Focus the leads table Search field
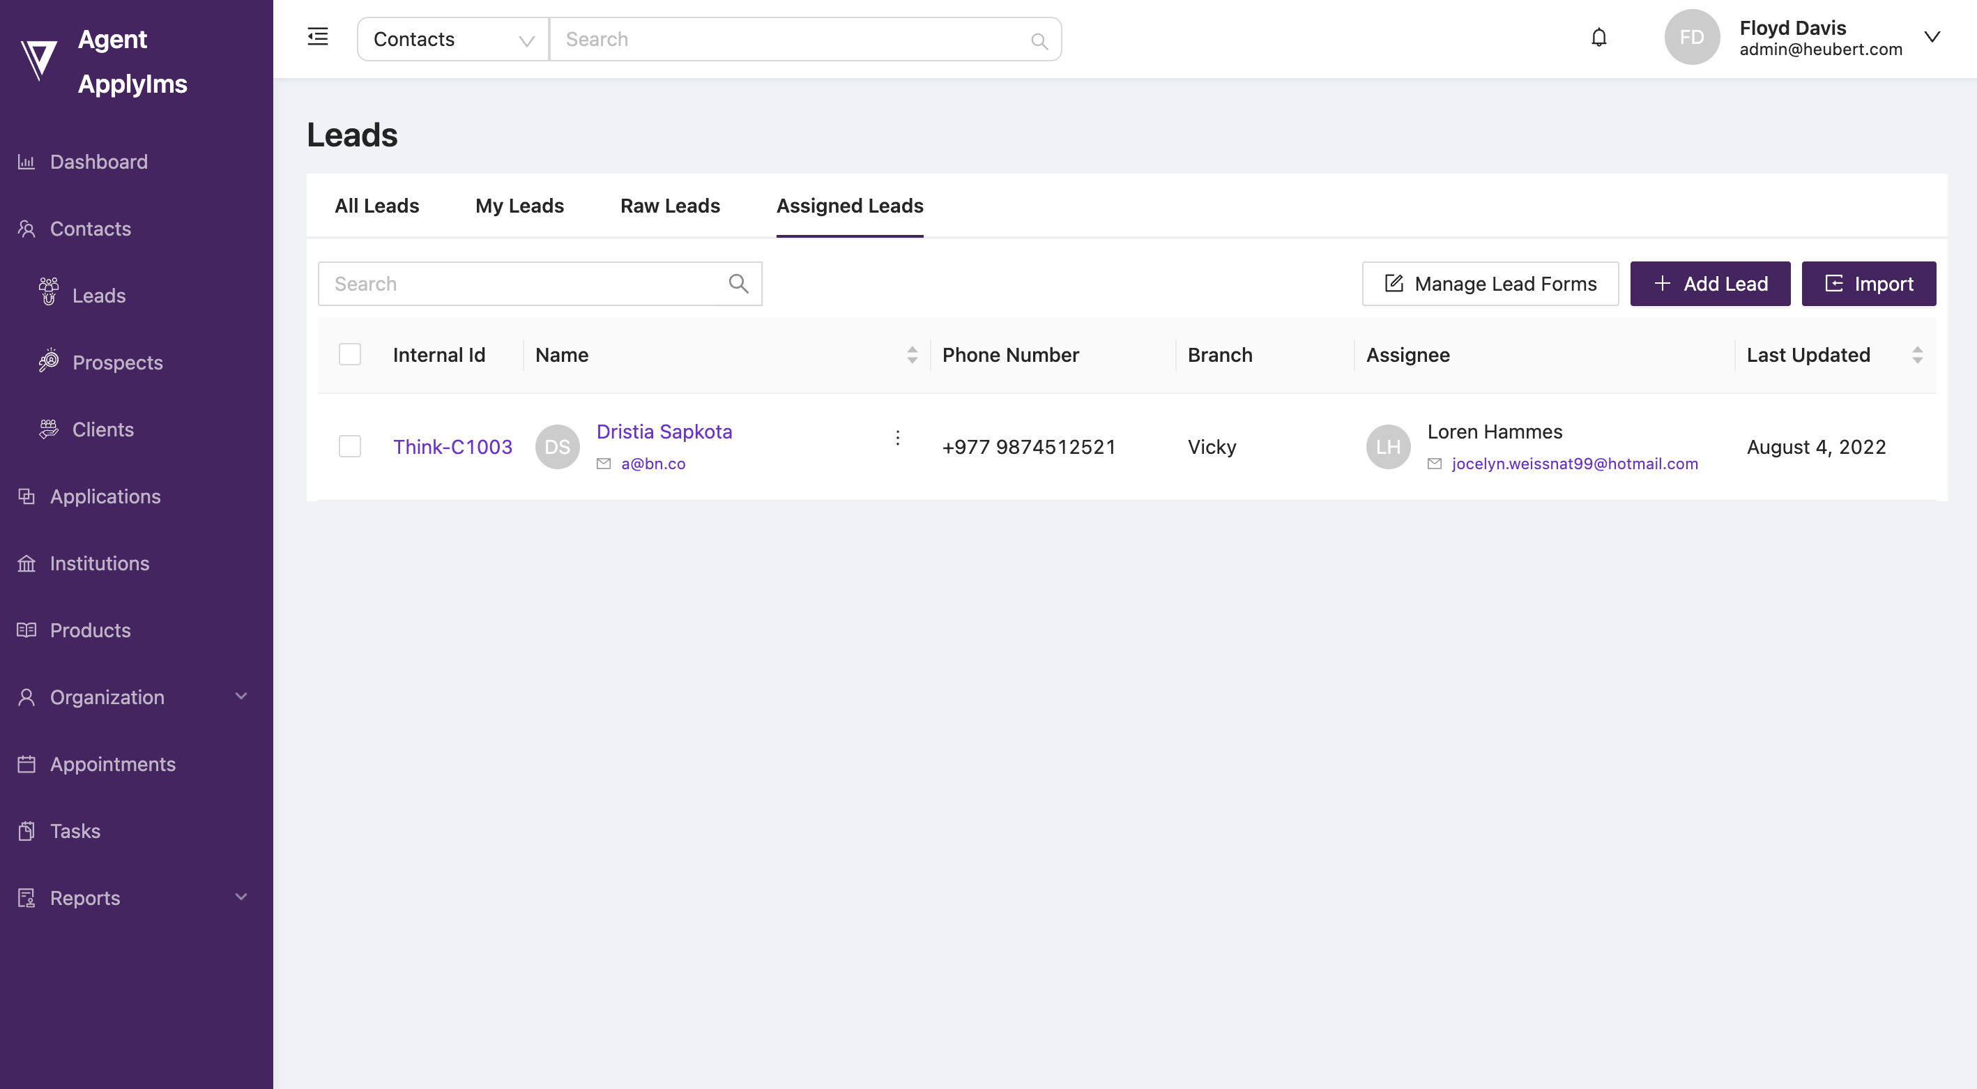Screen dimensions: 1977x1089 click(x=540, y=284)
